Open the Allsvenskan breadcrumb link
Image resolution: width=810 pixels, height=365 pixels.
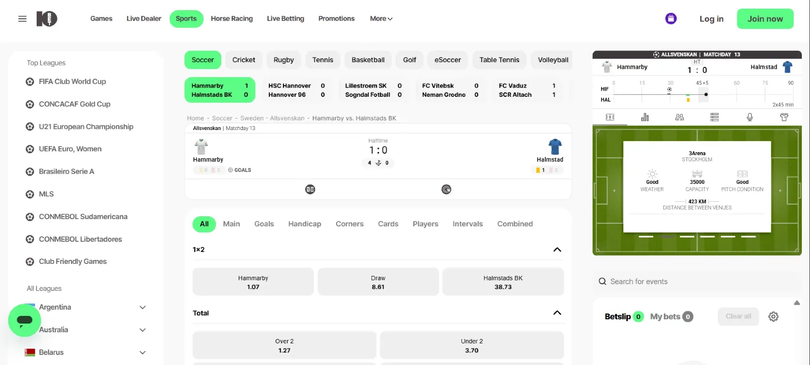pos(287,118)
